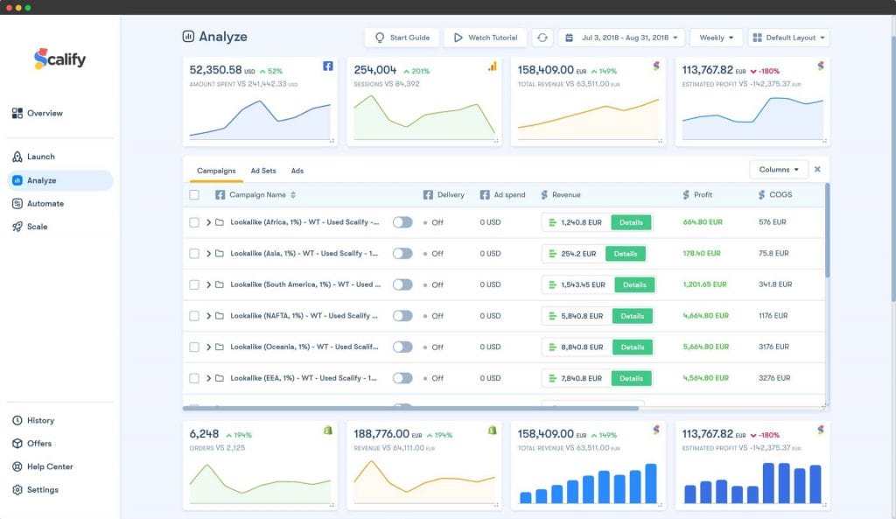Open the Weekly interval dropdown
The width and height of the screenshot is (896, 519).
point(717,38)
